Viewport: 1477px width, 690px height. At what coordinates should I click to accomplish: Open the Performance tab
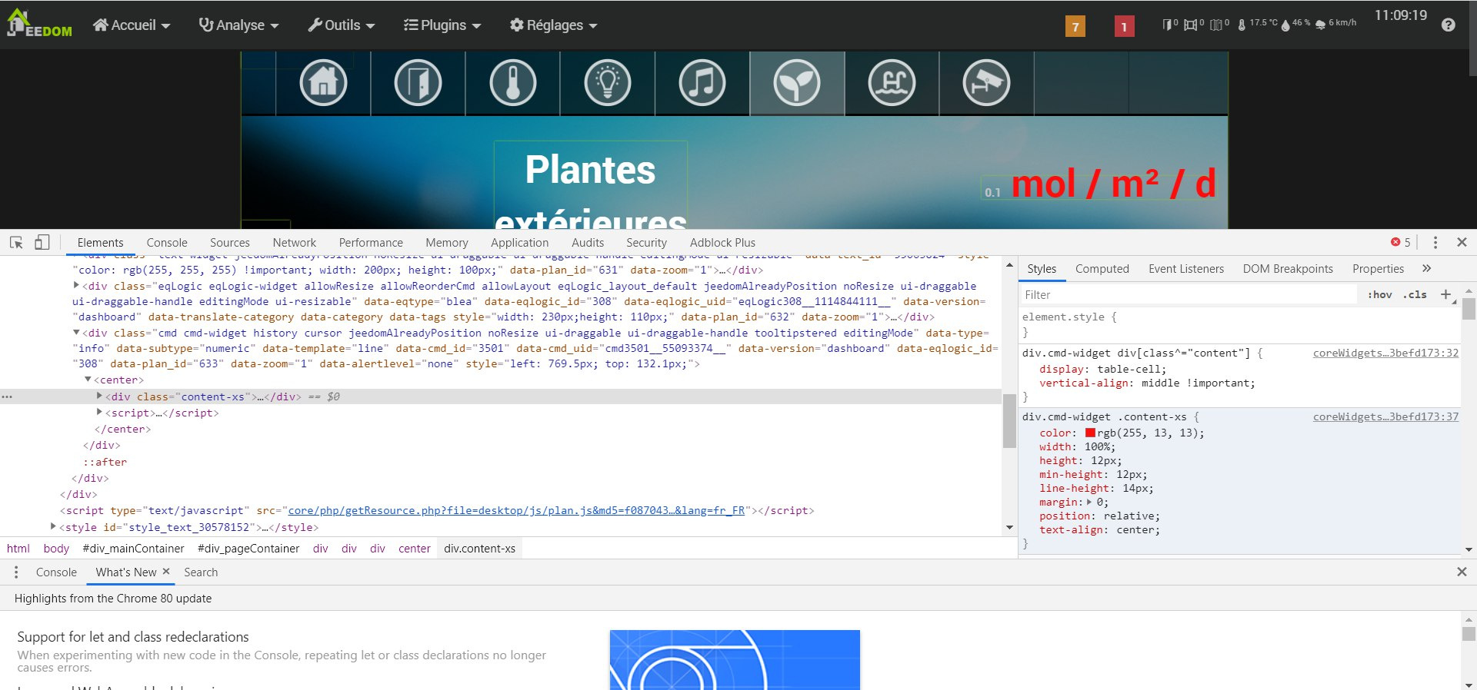coord(371,242)
